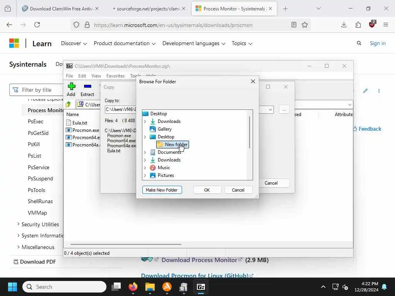Open the 7-Zip Edit menu

click(82, 76)
